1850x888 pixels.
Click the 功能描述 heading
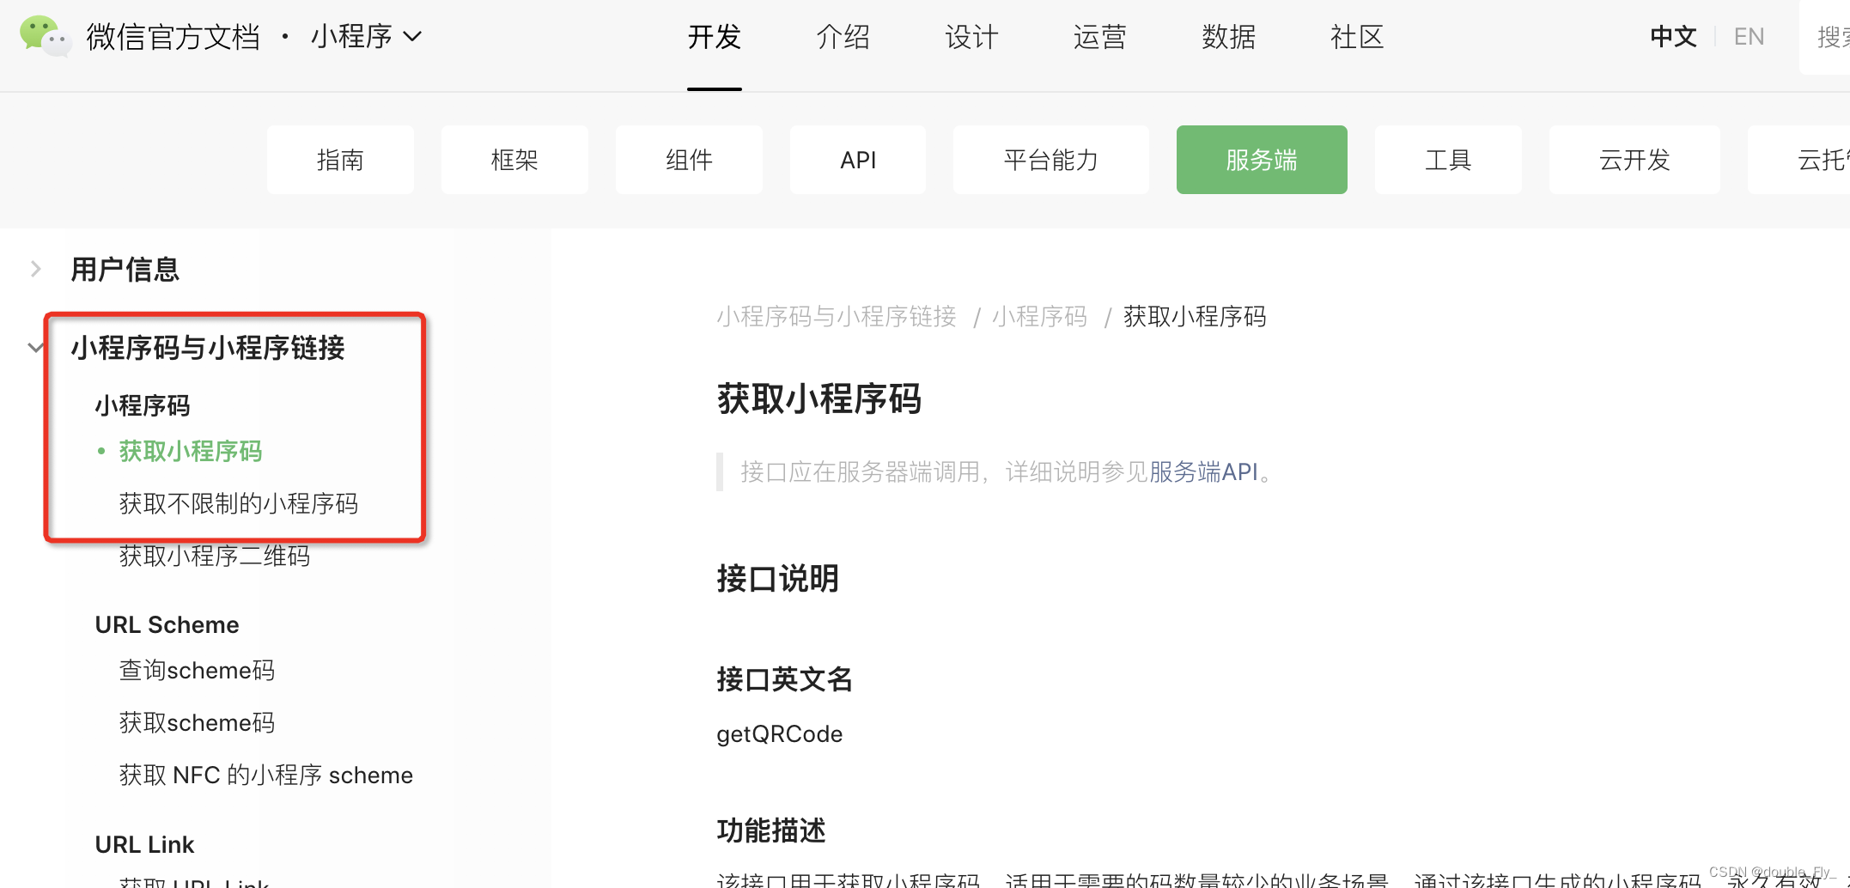tap(771, 831)
